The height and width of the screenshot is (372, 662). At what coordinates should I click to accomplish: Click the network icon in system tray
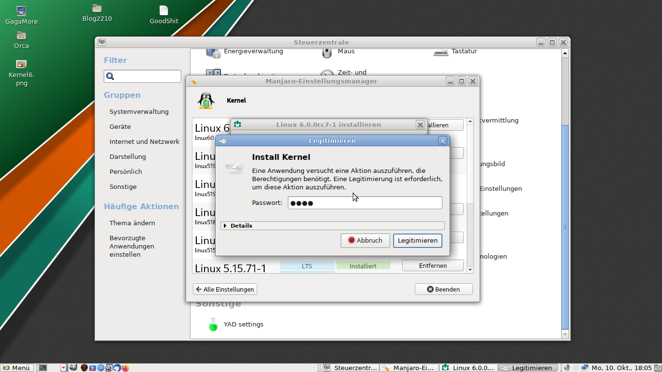[x=585, y=368]
